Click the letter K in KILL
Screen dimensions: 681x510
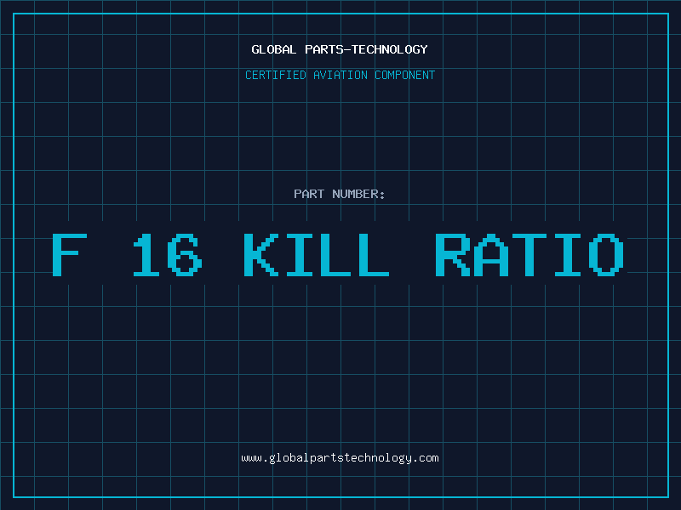point(258,254)
